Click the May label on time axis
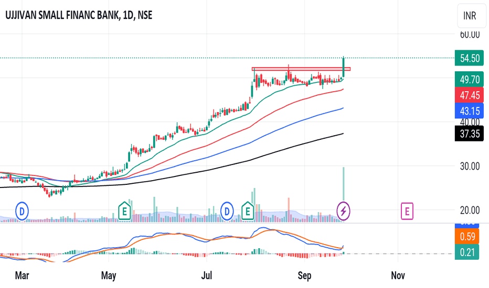The width and height of the screenshot is (489, 288). point(109,275)
